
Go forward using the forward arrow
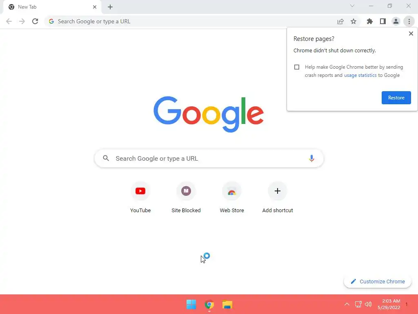22,21
